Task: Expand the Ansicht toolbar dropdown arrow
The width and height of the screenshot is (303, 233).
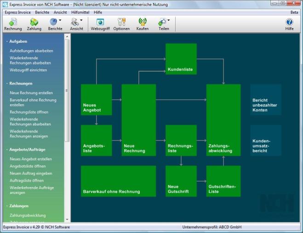Action: click(x=81, y=20)
